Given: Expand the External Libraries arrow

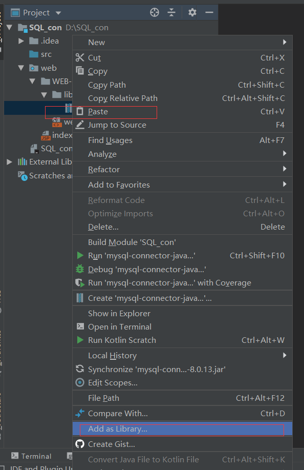Looking at the screenshot, I should (9, 162).
